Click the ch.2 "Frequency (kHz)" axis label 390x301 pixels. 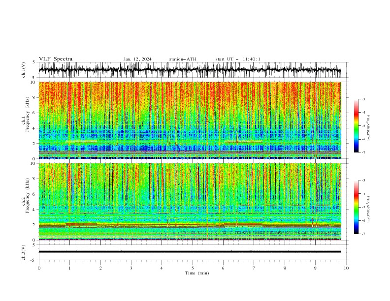coord(28,195)
